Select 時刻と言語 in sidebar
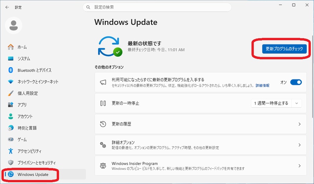314x184 pixels. [45, 128]
